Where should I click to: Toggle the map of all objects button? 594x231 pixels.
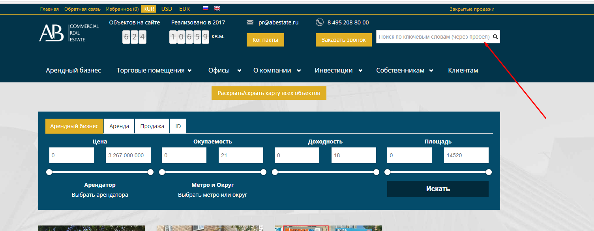(x=269, y=93)
